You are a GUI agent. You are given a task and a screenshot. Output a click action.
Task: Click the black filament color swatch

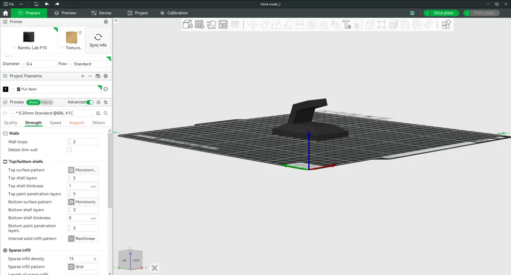pos(6,89)
